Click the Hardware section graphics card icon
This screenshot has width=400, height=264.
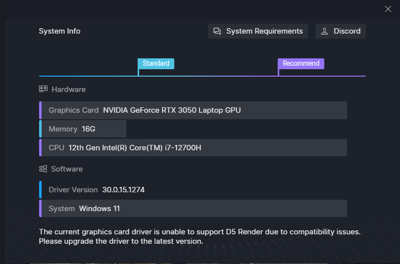(43, 89)
